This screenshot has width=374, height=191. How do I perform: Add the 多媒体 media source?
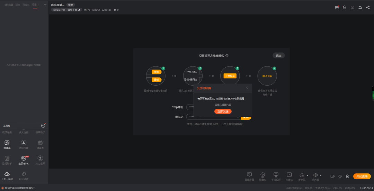(x=289, y=176)
